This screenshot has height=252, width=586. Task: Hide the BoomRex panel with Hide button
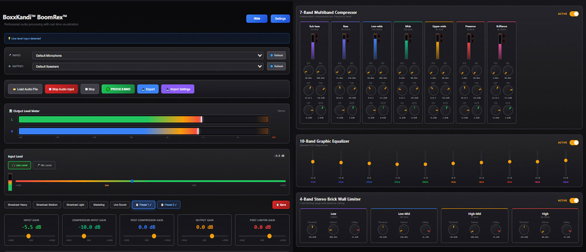coord(257,18)
